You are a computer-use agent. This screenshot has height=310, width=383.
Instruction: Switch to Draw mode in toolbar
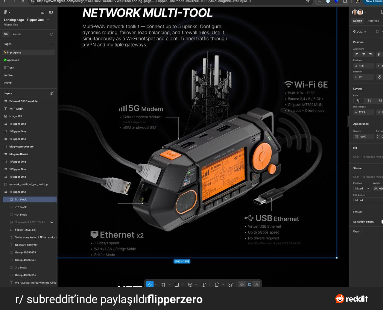tap(242, 285)
